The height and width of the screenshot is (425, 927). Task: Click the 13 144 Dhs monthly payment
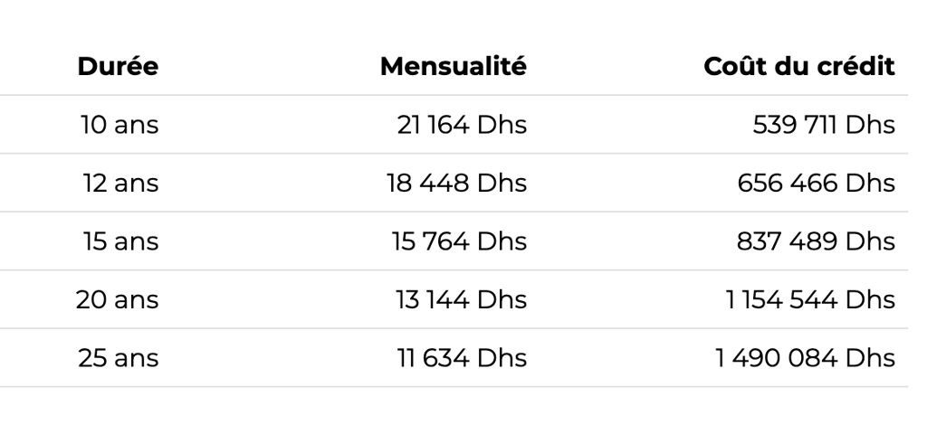point(461,300)
